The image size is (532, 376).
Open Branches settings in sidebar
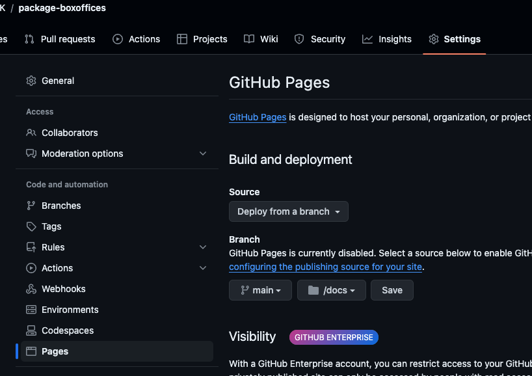117,206
